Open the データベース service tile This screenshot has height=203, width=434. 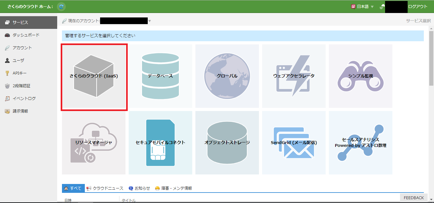pyautogui.click(x=160, y=76)
